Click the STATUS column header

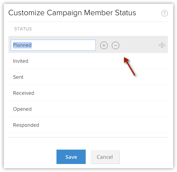23,29
